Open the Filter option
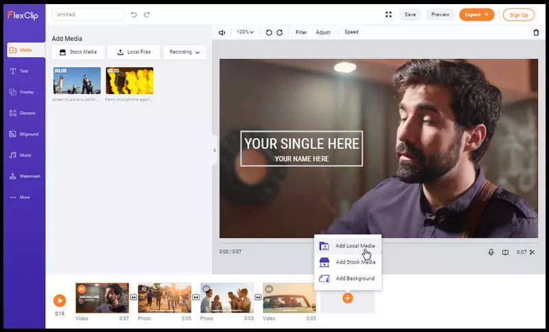Image resolution: width=549 pixels, height=332 pixels. point(301,32)
